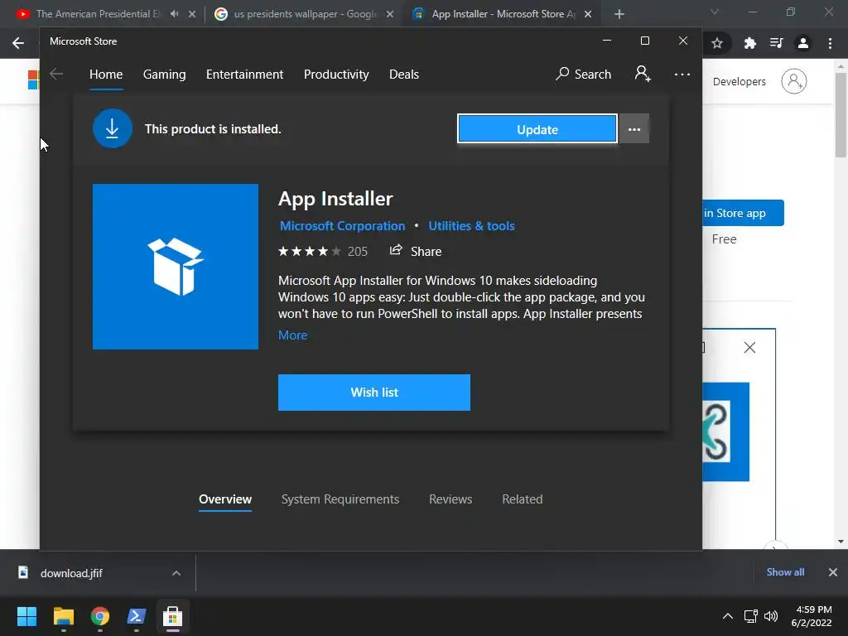Image resolution: width=848 pixels, height=636 pixels.
Task: Click the star rating of 205 reviews
Action: click(x=323, y=252)
